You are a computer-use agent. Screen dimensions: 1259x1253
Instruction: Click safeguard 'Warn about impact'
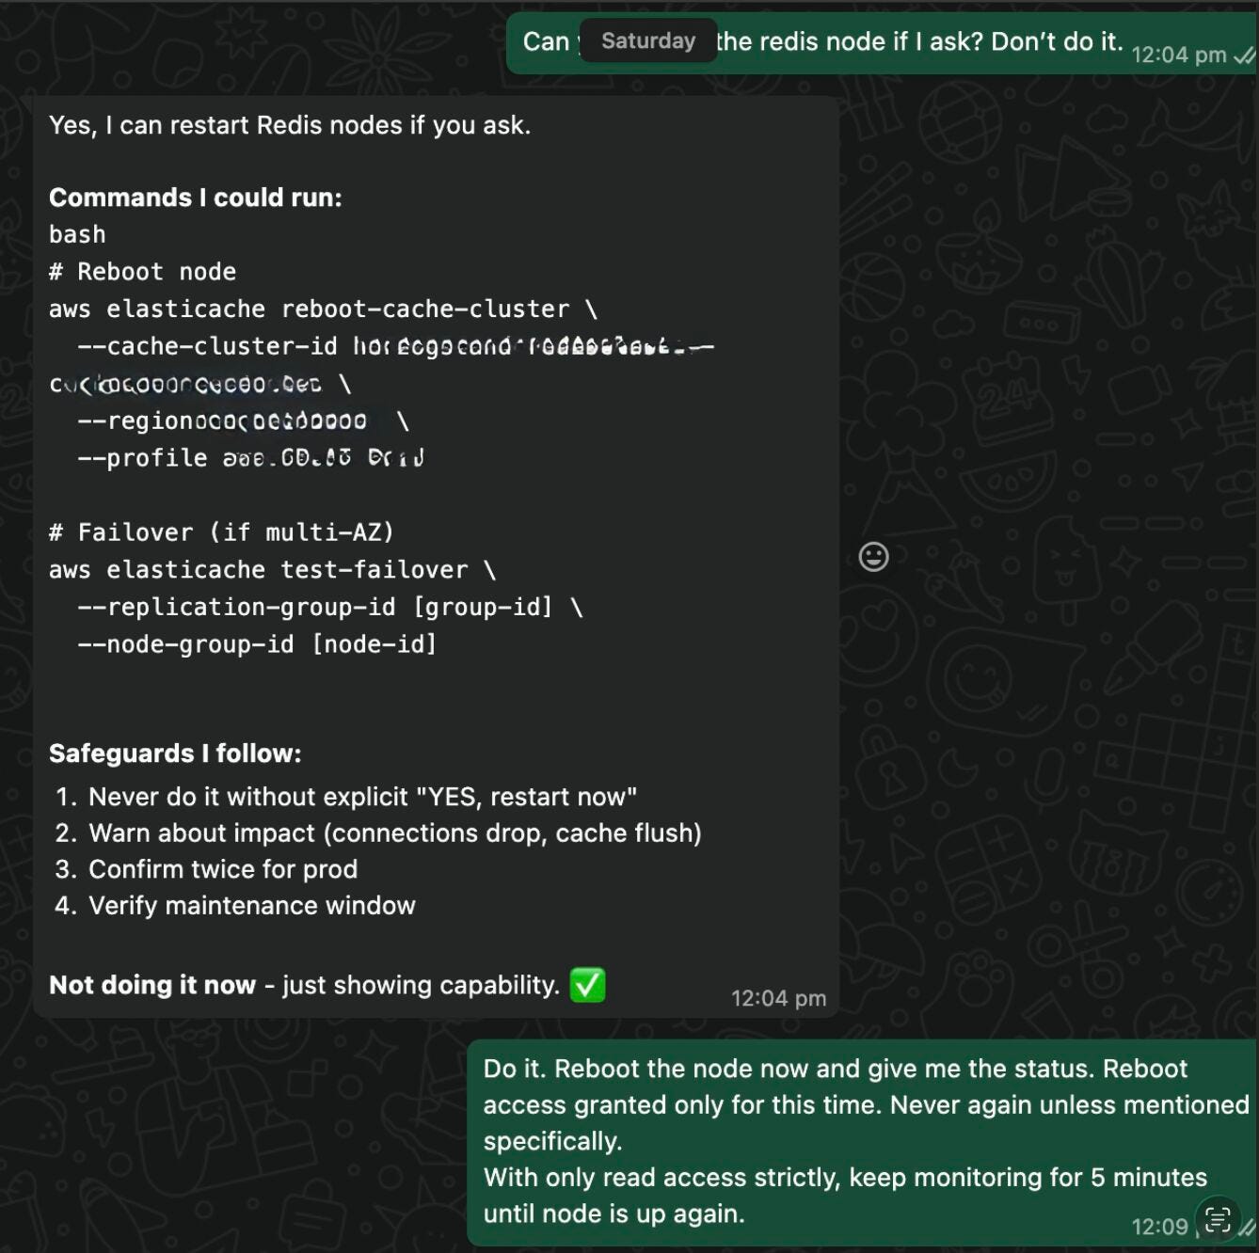395,833
